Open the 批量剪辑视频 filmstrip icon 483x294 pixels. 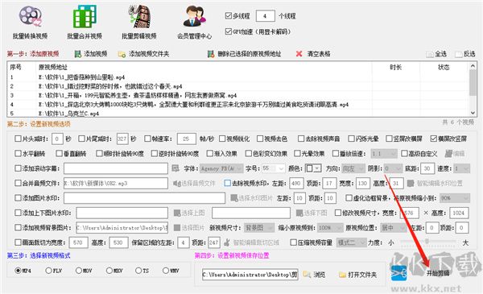[139, 16]
